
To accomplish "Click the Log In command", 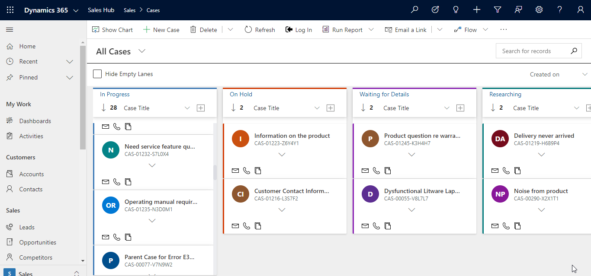I will (299, 30).
